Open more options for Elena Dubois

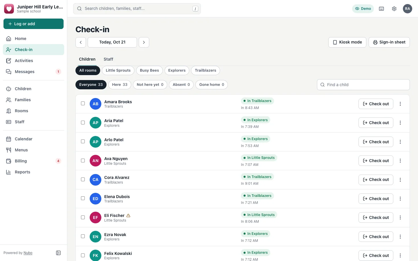coord(400,199)
